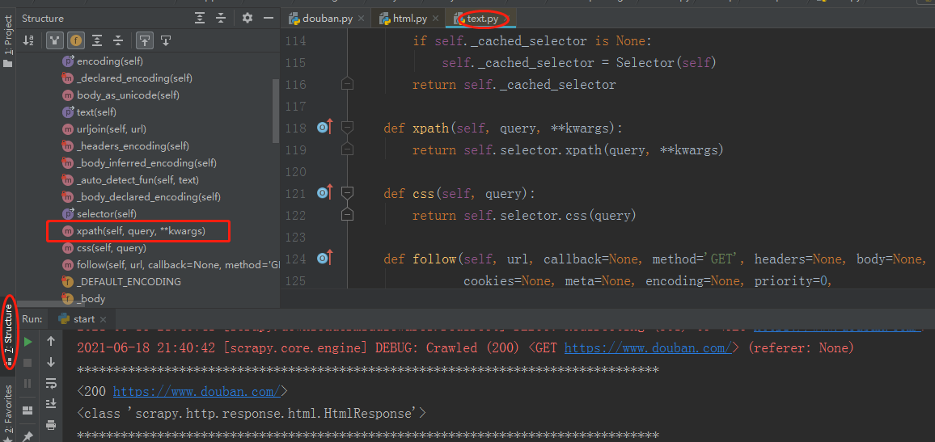Toggle Sort Alphabetically in Structure toolbar
Viewport: 935px width, 442px height.
point(28,40)
